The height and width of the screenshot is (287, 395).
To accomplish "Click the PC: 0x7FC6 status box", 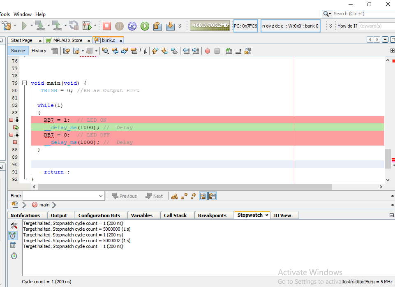I will coord(246,26).
